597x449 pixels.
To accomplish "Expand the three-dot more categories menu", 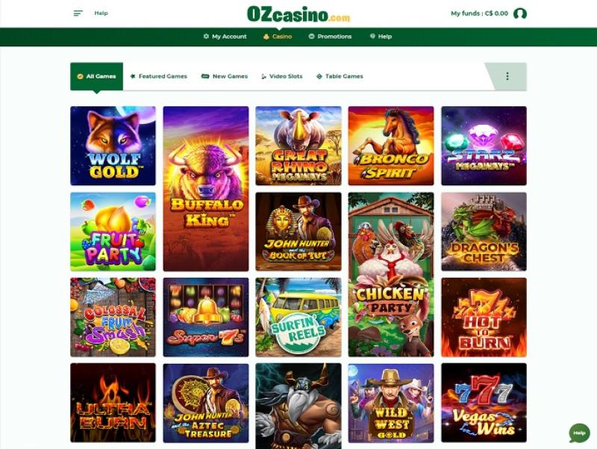I will pos(507,76).
